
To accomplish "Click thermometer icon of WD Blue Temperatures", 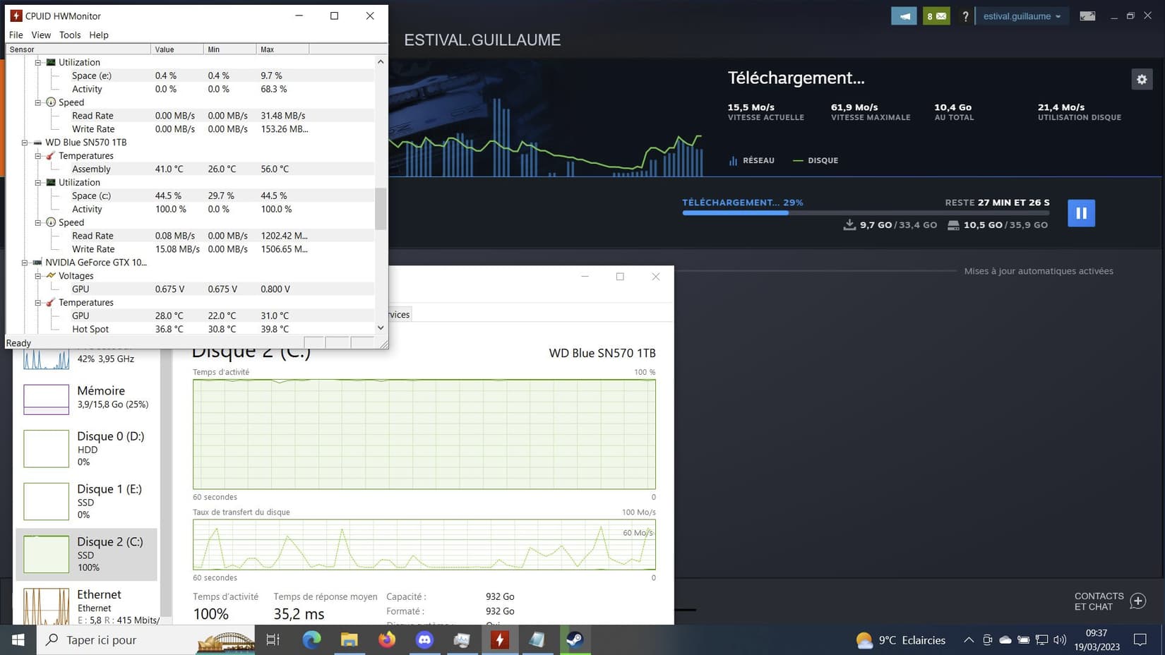I will point(51,156).
